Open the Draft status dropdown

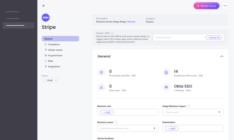point(50,80)
